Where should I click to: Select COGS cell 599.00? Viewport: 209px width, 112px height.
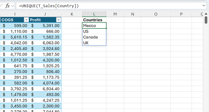tap(15, 25)
